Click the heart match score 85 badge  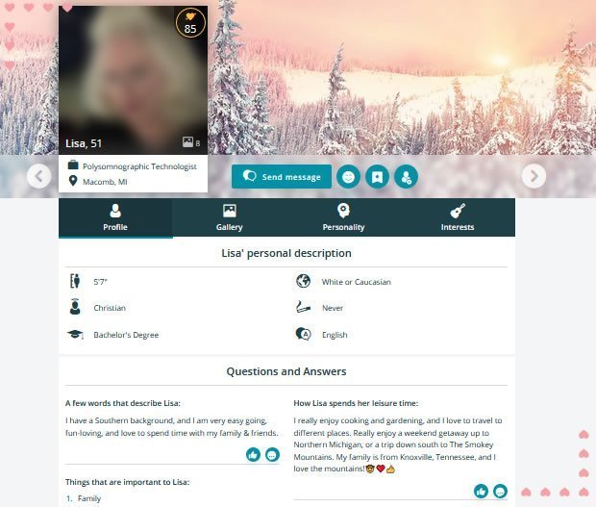pyautogui.click(x=190, y=23)
